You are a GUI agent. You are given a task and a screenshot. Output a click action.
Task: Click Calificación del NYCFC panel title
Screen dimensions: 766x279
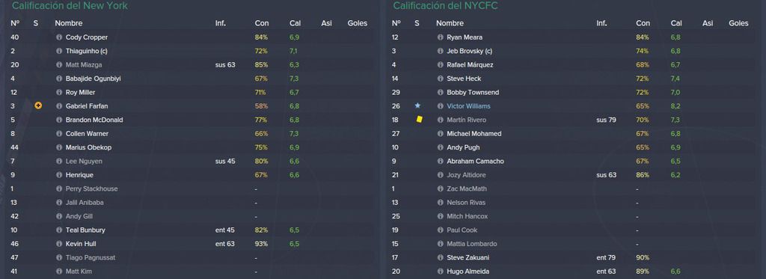(446, 6)
